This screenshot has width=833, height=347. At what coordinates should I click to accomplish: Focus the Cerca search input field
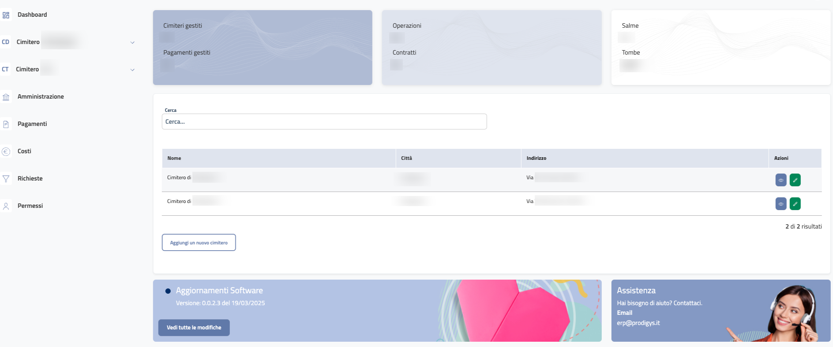click(324, 122)
